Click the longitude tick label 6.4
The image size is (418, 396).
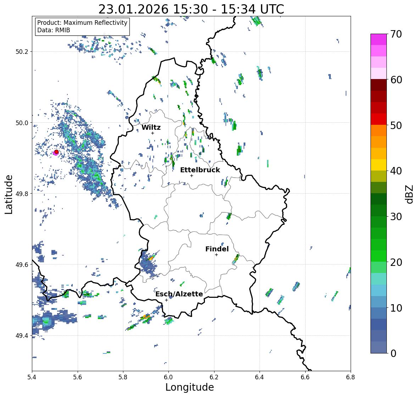coord(260,377)
